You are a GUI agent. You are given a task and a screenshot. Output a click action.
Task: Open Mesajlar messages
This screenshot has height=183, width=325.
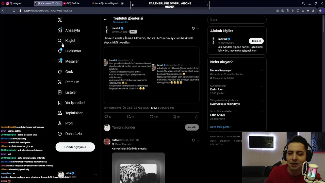[x=68, y=61]
